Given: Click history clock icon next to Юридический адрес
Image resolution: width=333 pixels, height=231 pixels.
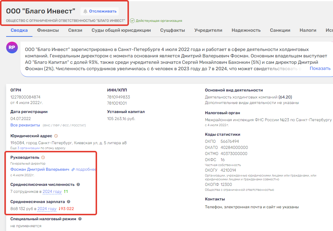Looking at the screenshot, I should point(56,136).
